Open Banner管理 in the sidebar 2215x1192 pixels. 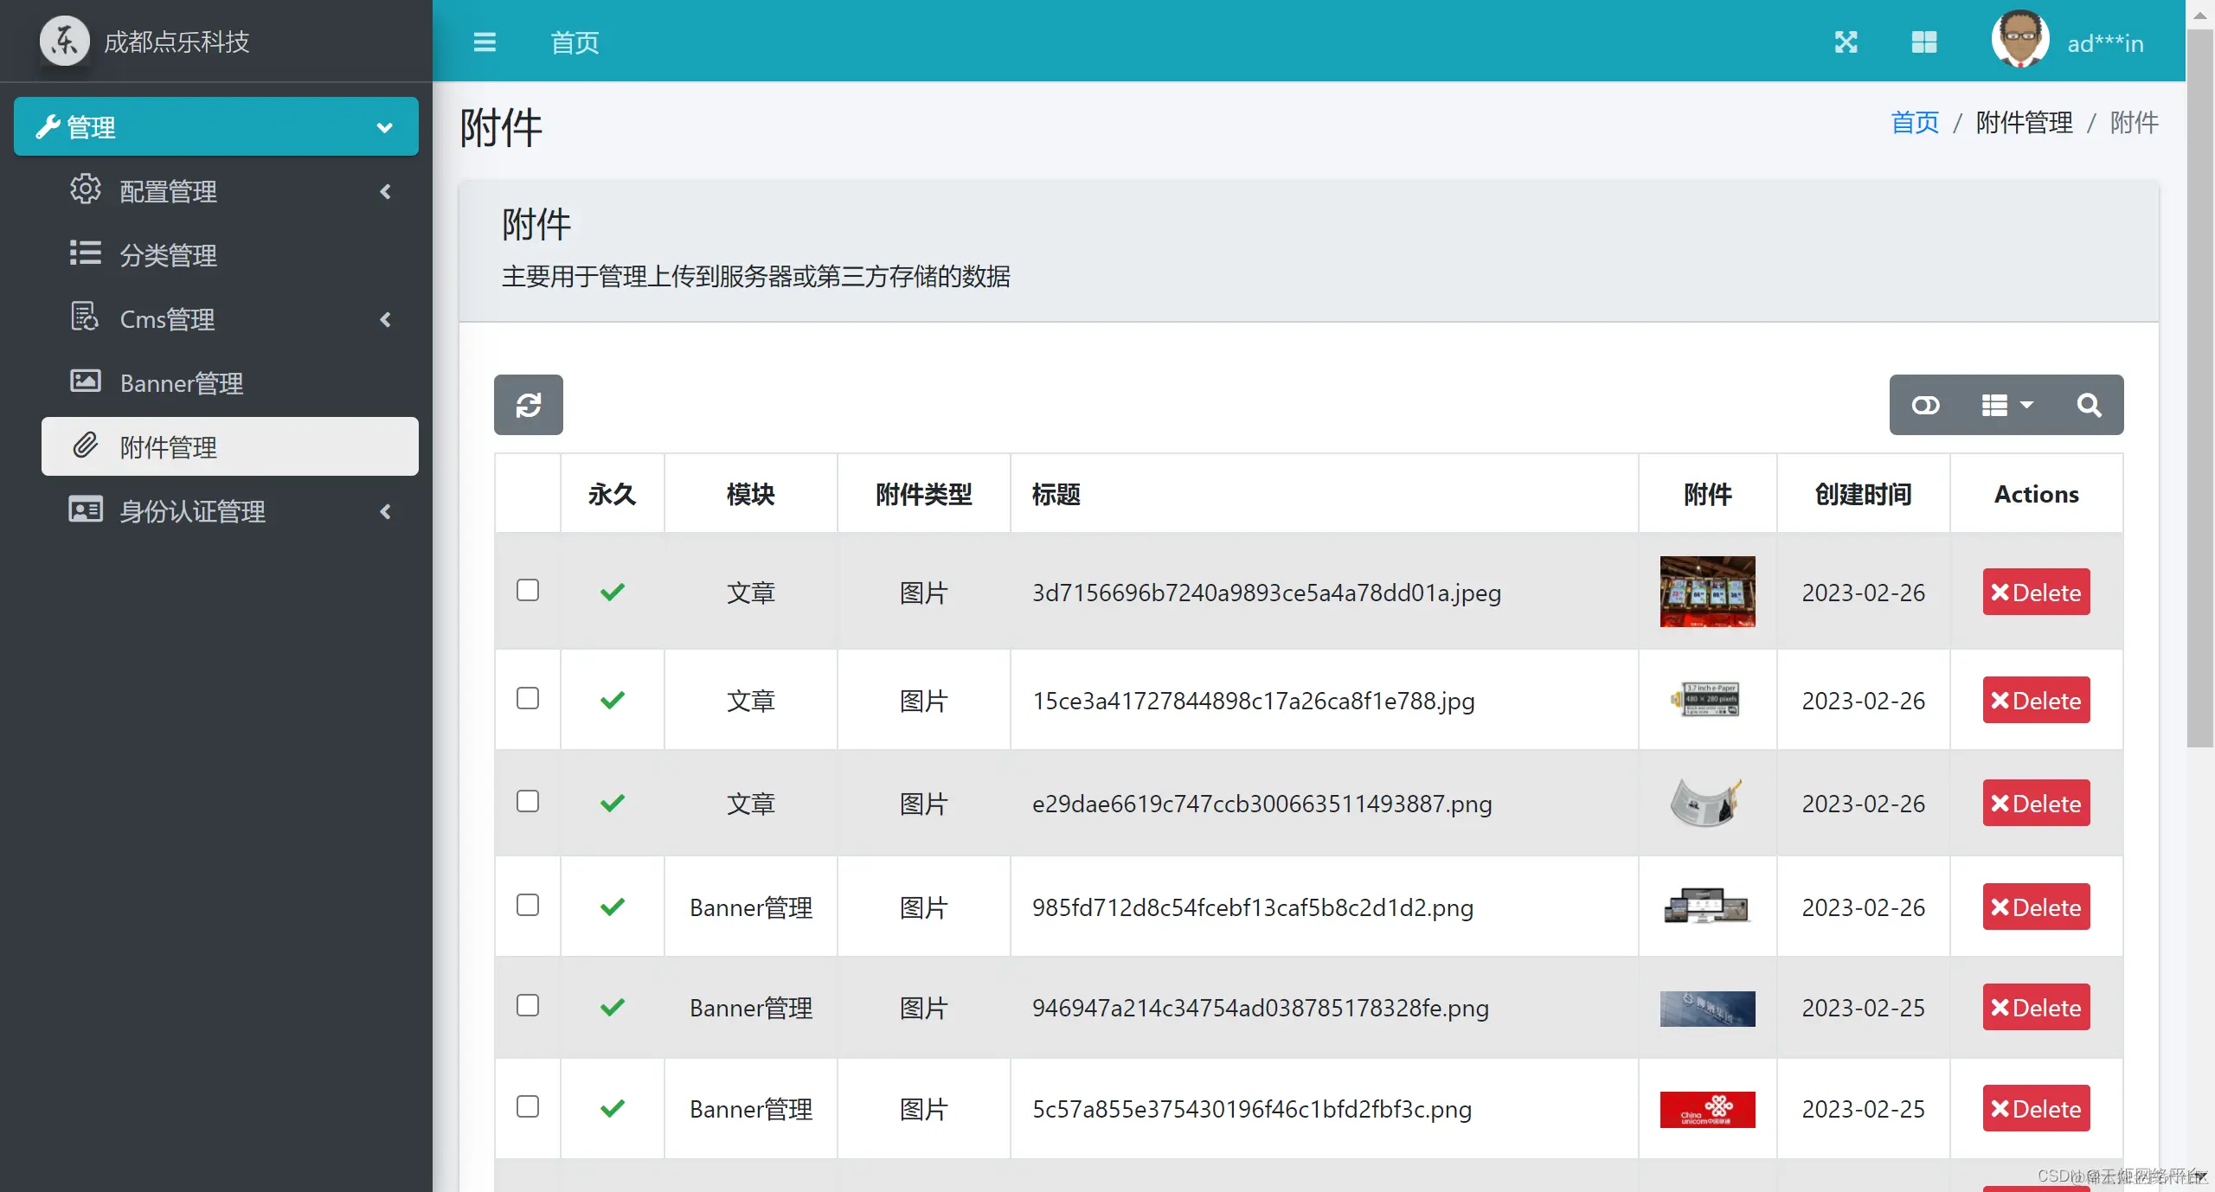pyautogui.click(x=182, y=383)
